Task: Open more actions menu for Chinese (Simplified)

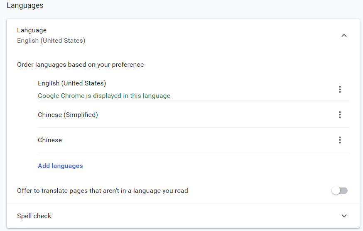Action: click(x=340, y=115)
